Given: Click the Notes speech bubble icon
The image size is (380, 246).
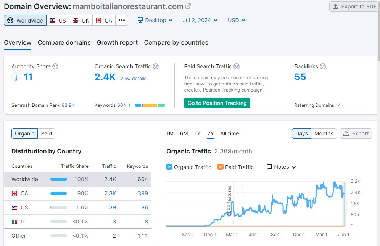Looking at the screenshot, I should pyautogui.click(x=269, y=167).
